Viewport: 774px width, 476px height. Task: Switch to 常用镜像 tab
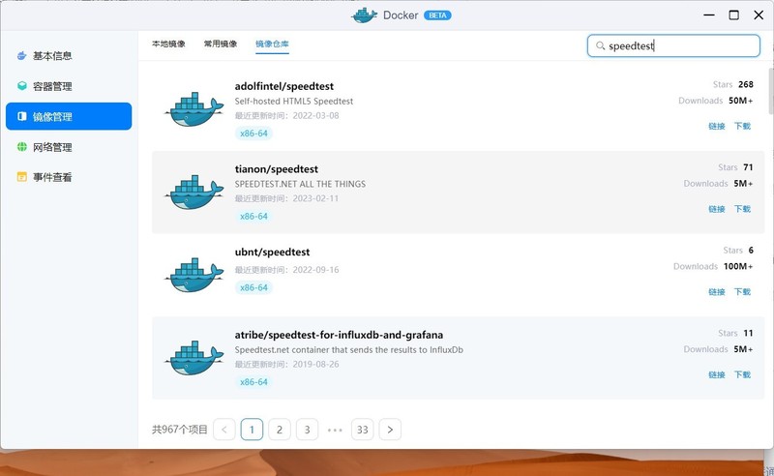click(x=221, y=44)
